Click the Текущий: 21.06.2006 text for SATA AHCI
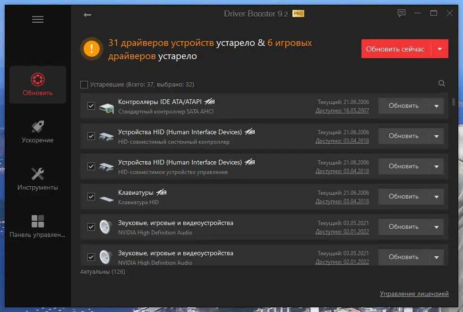463x312 pixels. click(343, 102)
